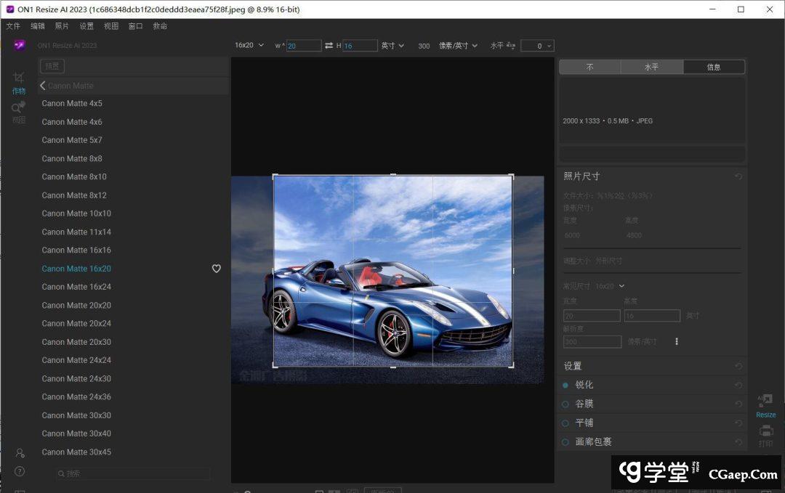Open the 像素/英寸 resolution unit dropdown
Screen dimensions: 785x493
[x=458, y=46]
